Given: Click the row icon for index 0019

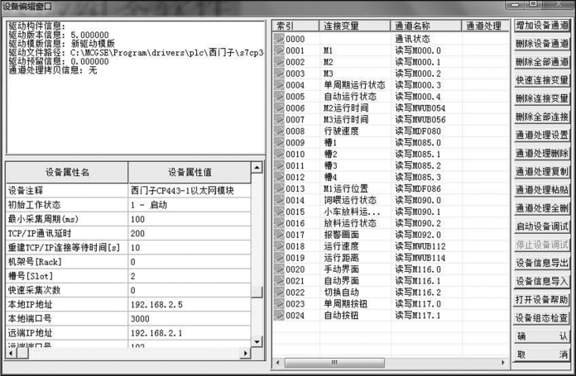Looking at the screenshot, I should [279, 258].
